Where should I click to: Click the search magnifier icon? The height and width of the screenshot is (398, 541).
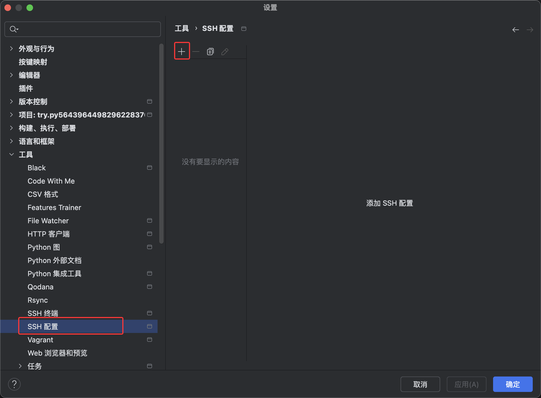click(x=13, y=29)
